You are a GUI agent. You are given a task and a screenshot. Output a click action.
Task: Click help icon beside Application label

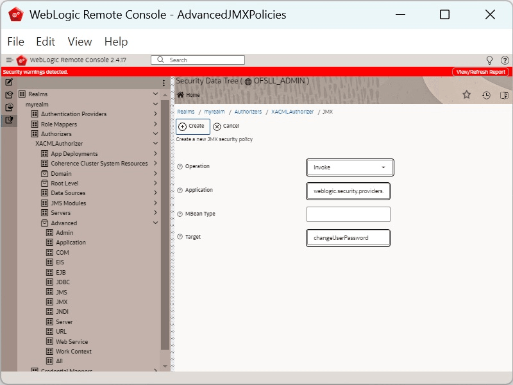coord(180,190)
